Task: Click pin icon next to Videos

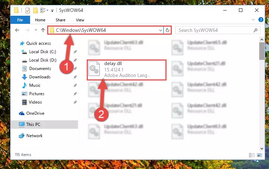Action: tap(75, 102)
